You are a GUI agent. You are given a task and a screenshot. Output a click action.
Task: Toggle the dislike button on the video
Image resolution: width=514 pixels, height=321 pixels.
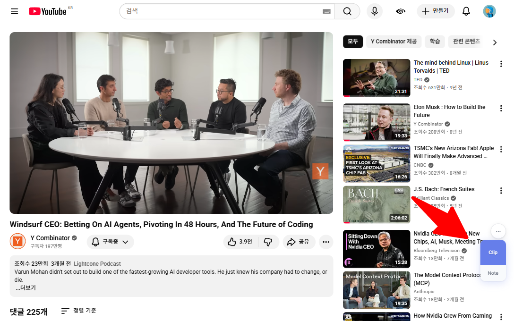click(268, 242)
